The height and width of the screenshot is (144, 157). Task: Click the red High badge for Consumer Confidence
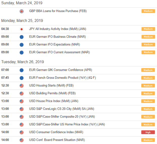click(x=148, y=132)
